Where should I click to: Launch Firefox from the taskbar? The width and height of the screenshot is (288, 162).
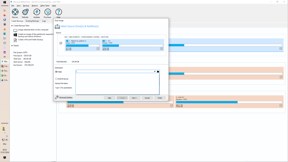5,15
